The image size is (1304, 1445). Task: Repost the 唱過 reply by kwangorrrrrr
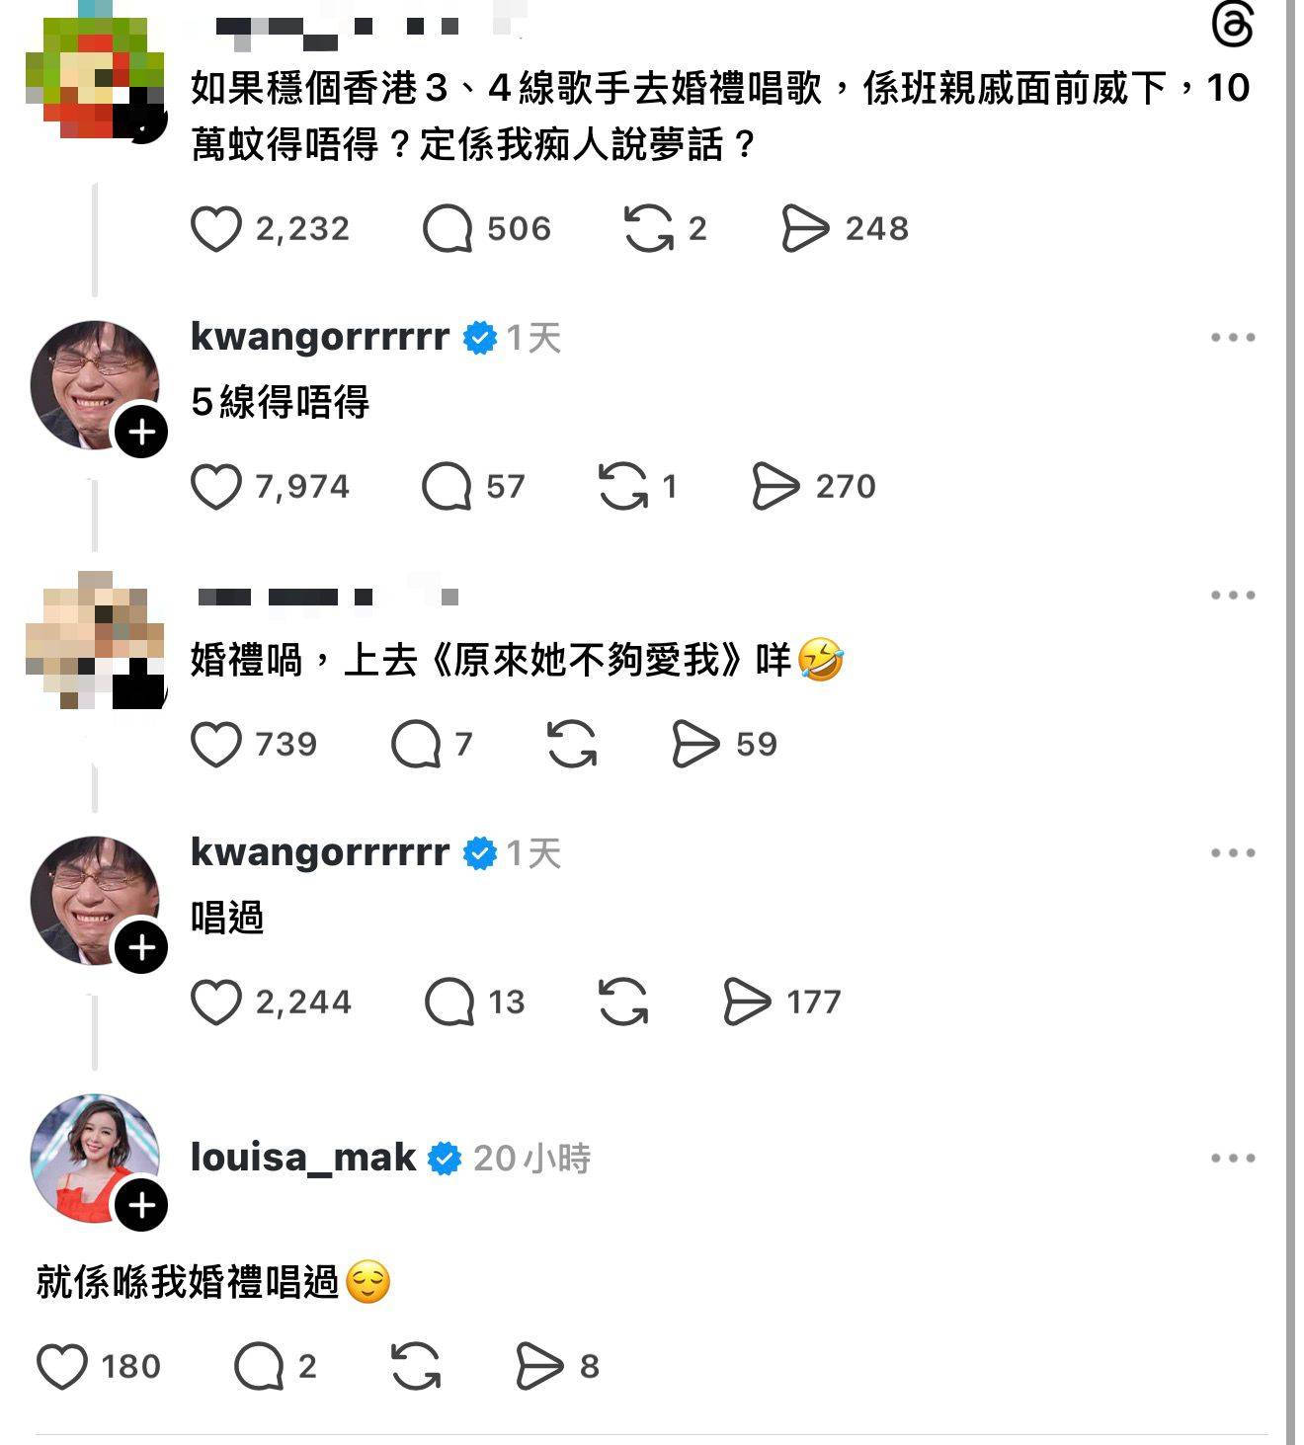(623, 1003)
